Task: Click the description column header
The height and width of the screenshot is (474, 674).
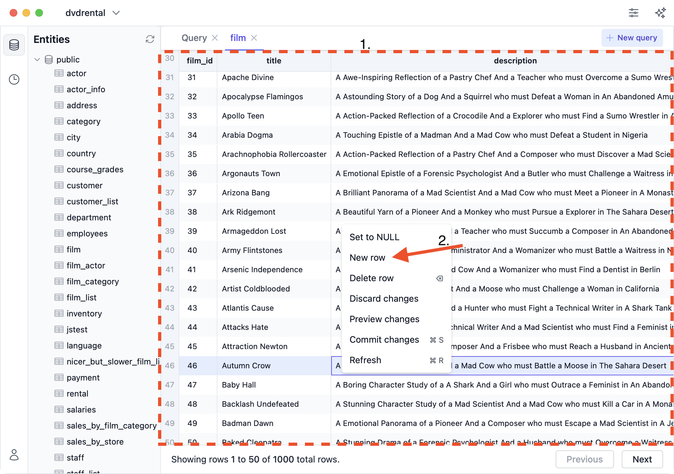Action: pyautogui.click(x=515, y=61)
